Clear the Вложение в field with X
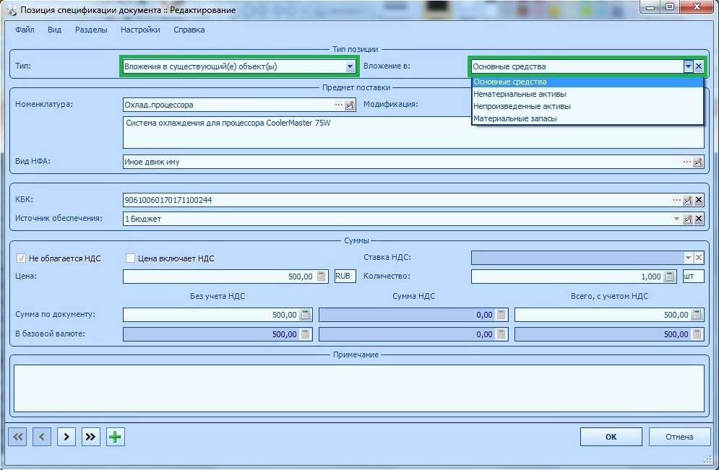This screenshot has width=719, height=470. tap(698, 66)
